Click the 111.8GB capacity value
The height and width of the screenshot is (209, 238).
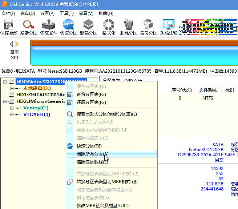[215, 184]
